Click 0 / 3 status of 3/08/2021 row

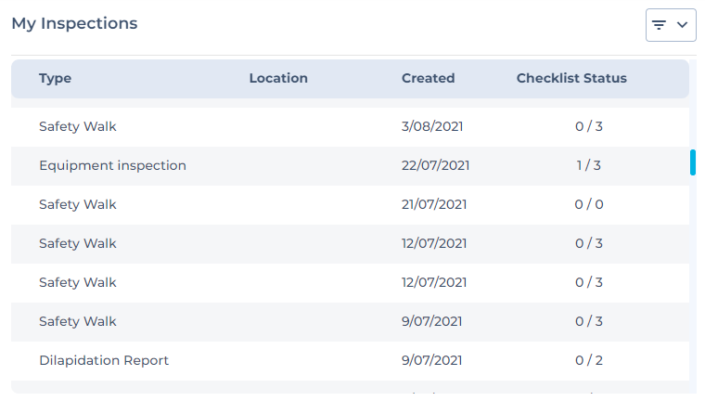(x=588, y=126)
